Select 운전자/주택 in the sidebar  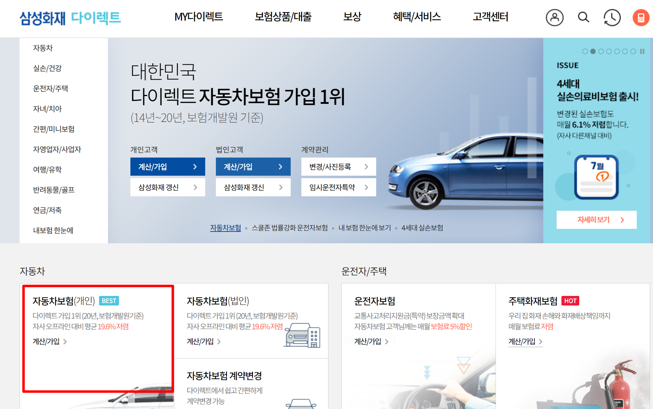click(x=51, y=89)
